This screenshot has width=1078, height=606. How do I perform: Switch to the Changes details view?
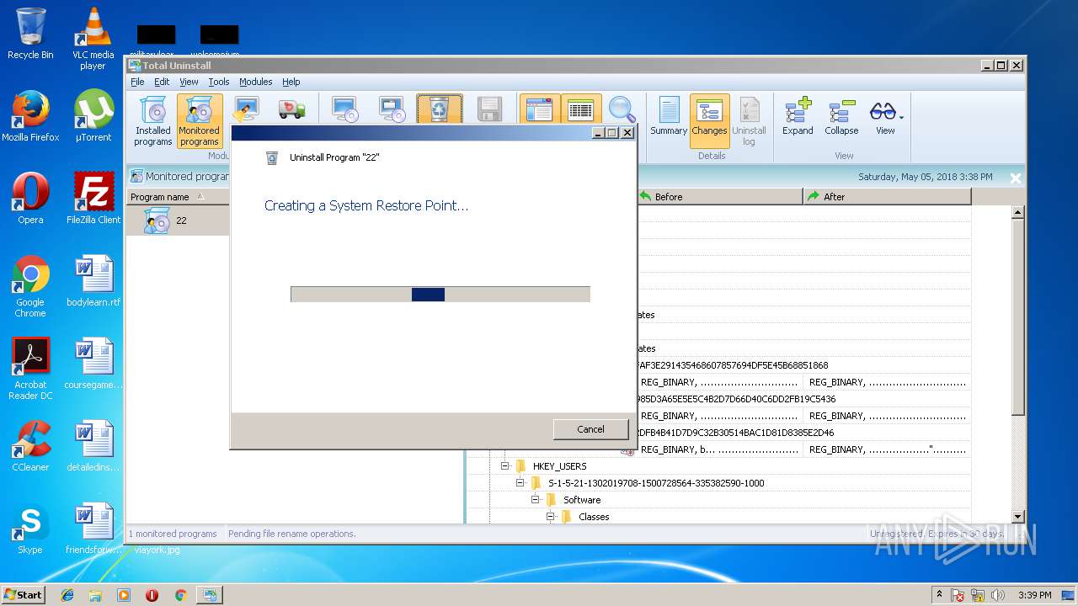tap(709, 121)
